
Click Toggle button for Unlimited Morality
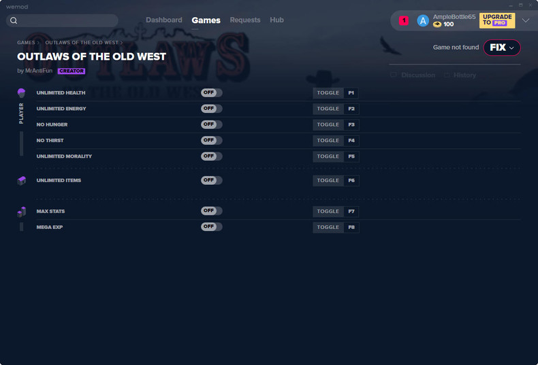tap(328, 156)
